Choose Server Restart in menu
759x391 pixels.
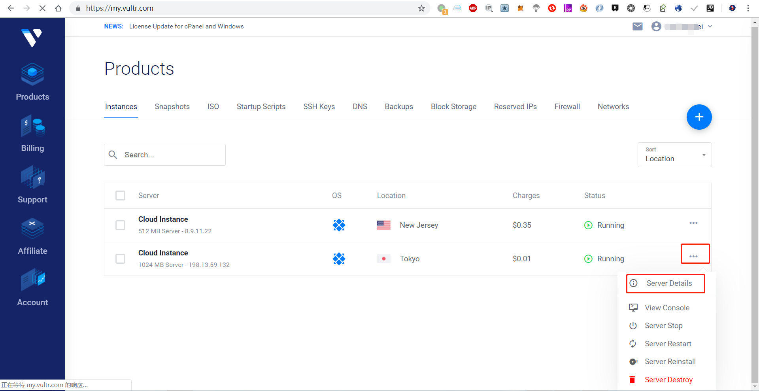click(x=667, y=344)
